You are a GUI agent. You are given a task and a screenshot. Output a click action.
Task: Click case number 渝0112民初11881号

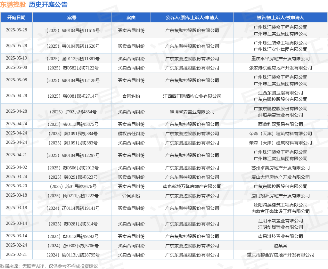click(x=81, y=59)
